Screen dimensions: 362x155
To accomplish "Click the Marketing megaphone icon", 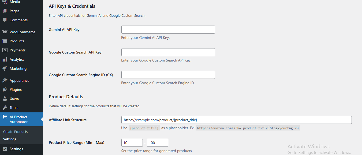I will 5,68.
